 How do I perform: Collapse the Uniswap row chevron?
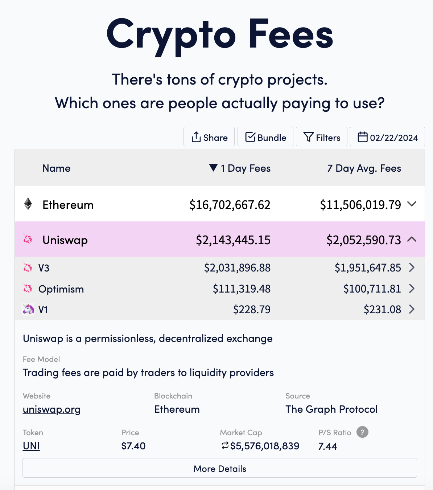coord(412,239)
